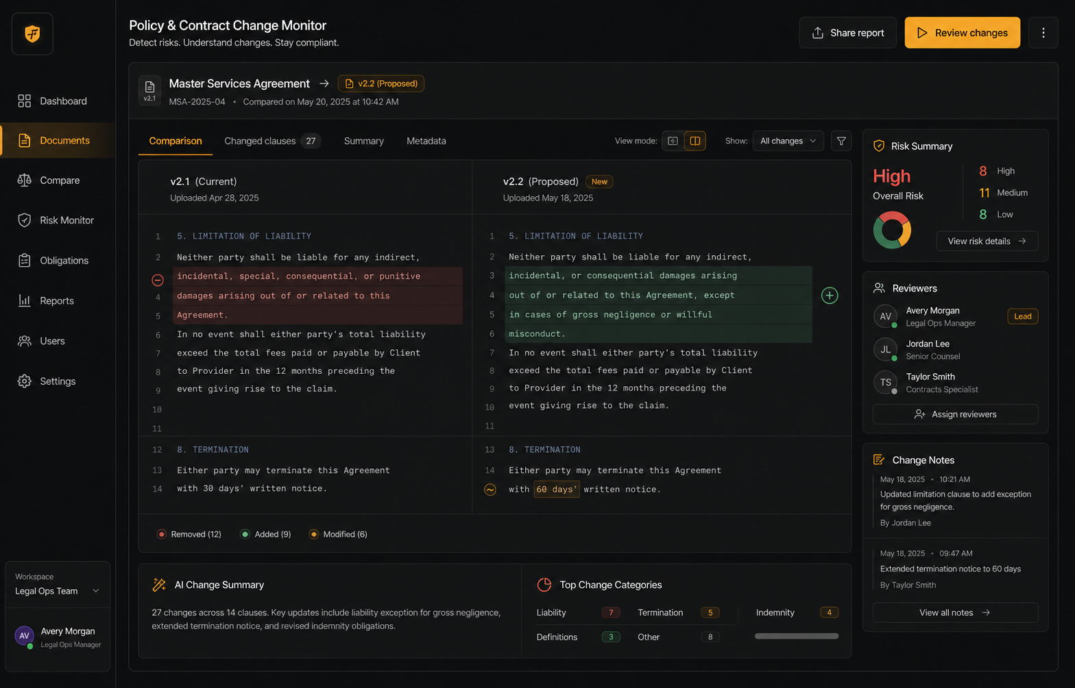The height and width of the screenshot is (688, 1075).
Task: Click Avery Morgan profile avatar at bottom
Action: (x=24, y=636)
